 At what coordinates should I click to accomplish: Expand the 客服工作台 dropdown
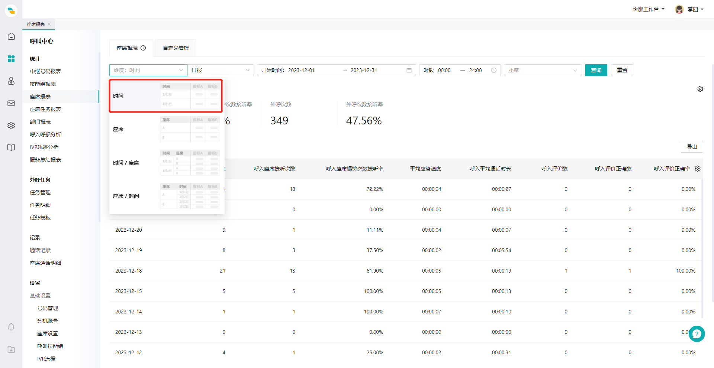coord(649,9)
